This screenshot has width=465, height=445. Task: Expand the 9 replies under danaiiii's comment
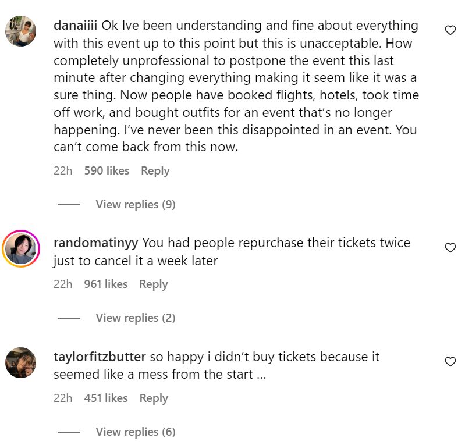[x=135, y=204]
